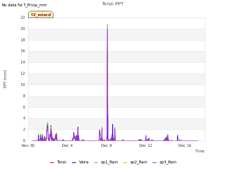The image size is (226, 169).
Task: Click the y-axis tick label 22
Action: (x=23, y=17)
